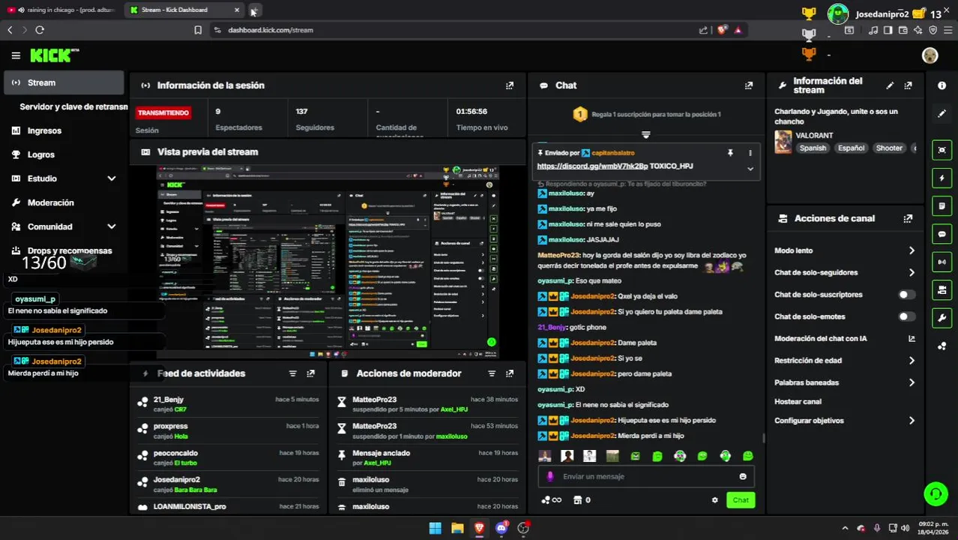The image size is (958, 540).
Task: Open the Brave browser taskbar icon
Action: tap(479, 528)
